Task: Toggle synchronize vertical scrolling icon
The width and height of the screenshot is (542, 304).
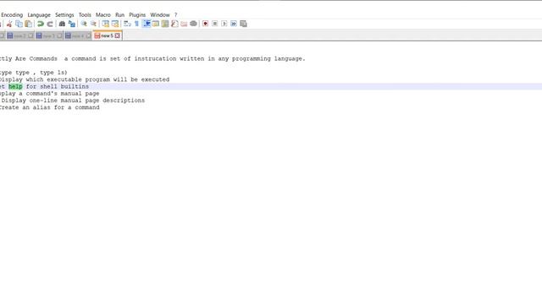Action: (x=105, y=24)
